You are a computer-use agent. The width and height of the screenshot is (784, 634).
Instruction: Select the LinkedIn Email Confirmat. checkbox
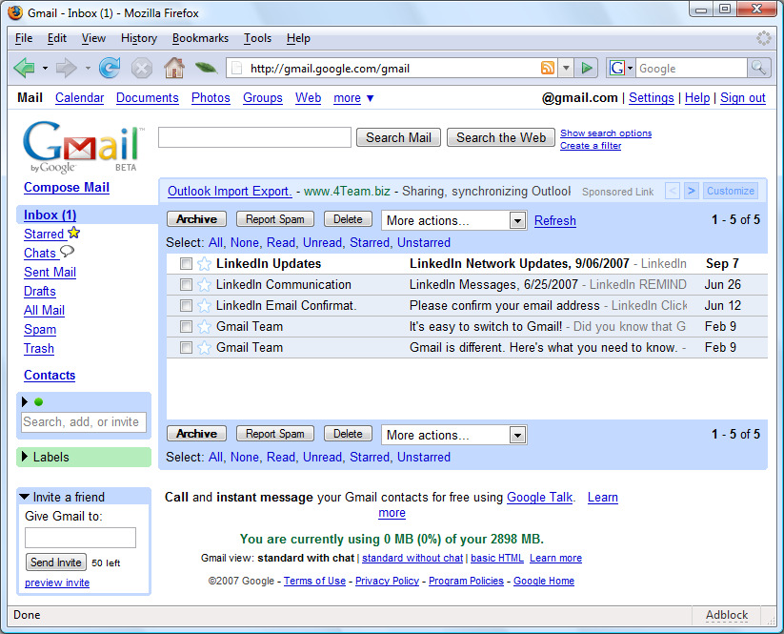(186, 306)
